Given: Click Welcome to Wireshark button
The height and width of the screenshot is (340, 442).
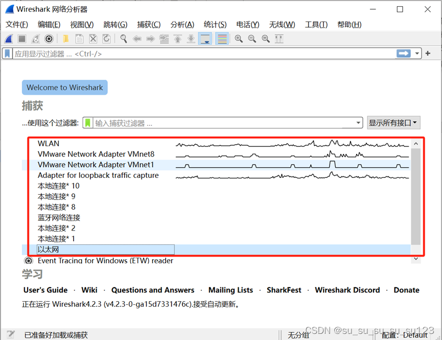Looking at the screenshot, I should pyautogui.click(x=65, y=87).
